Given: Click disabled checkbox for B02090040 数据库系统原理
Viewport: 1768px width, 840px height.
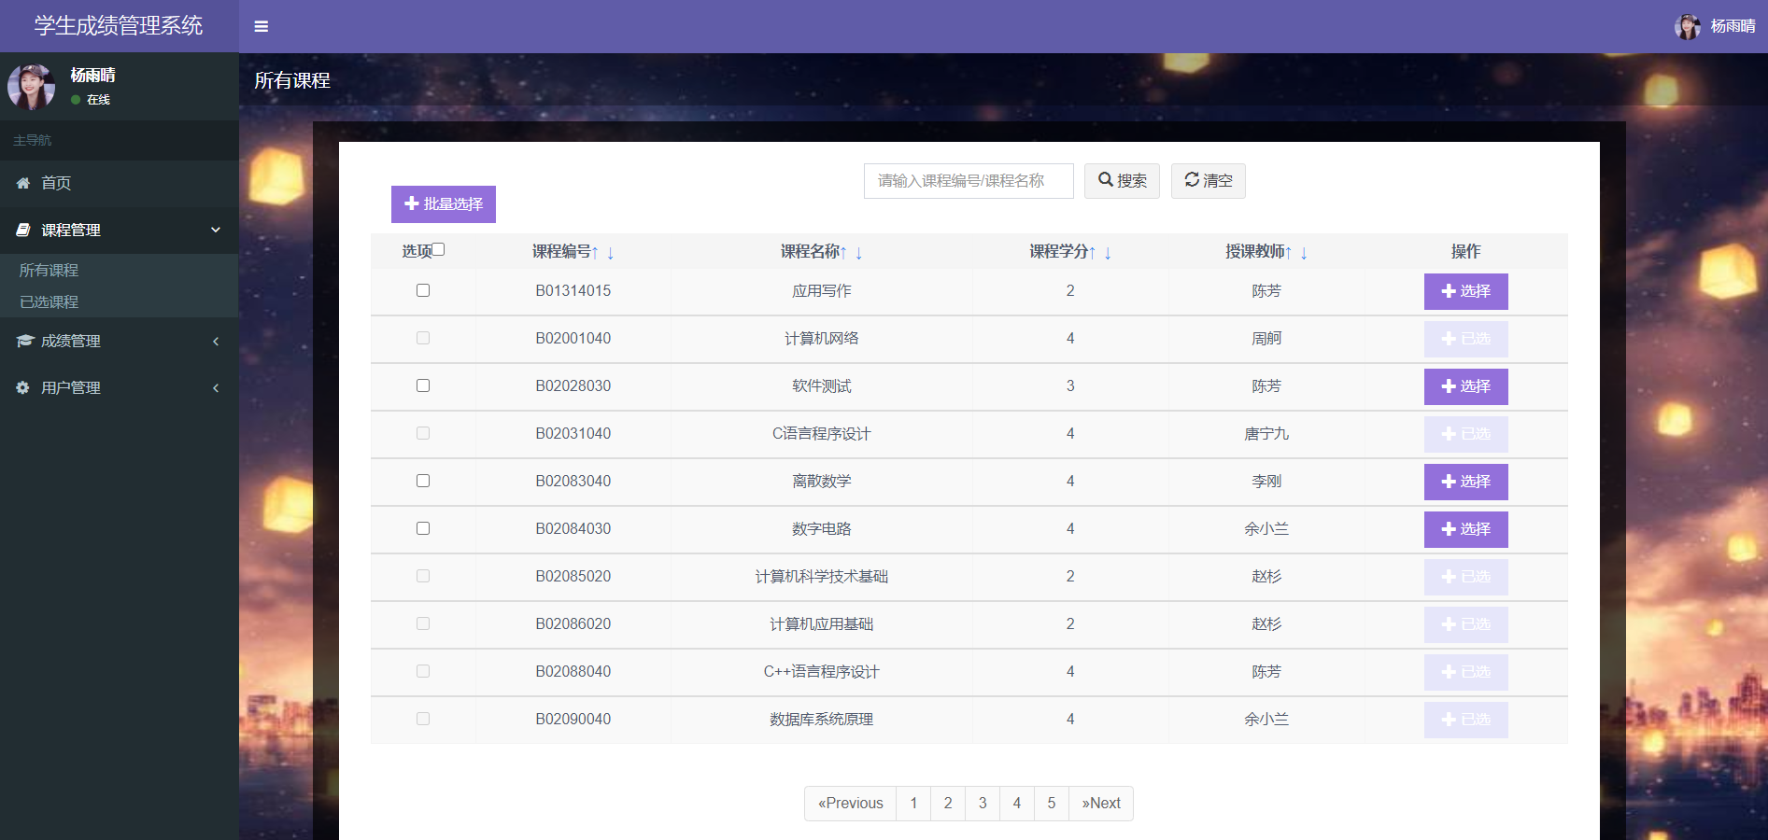Looking at the screenshot, I should point(423,719).
